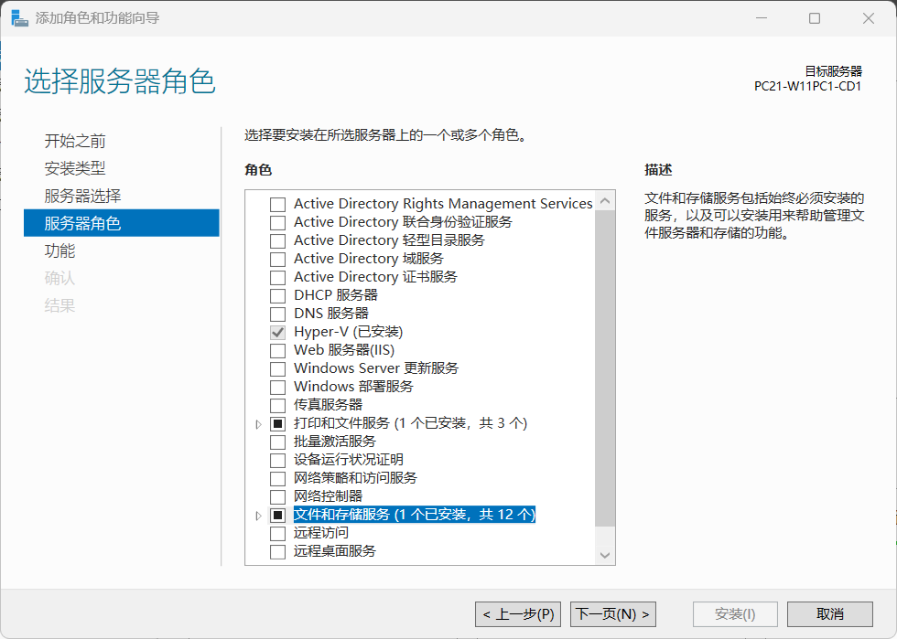Cancel the wizard with 取消

tap(830, 614)
